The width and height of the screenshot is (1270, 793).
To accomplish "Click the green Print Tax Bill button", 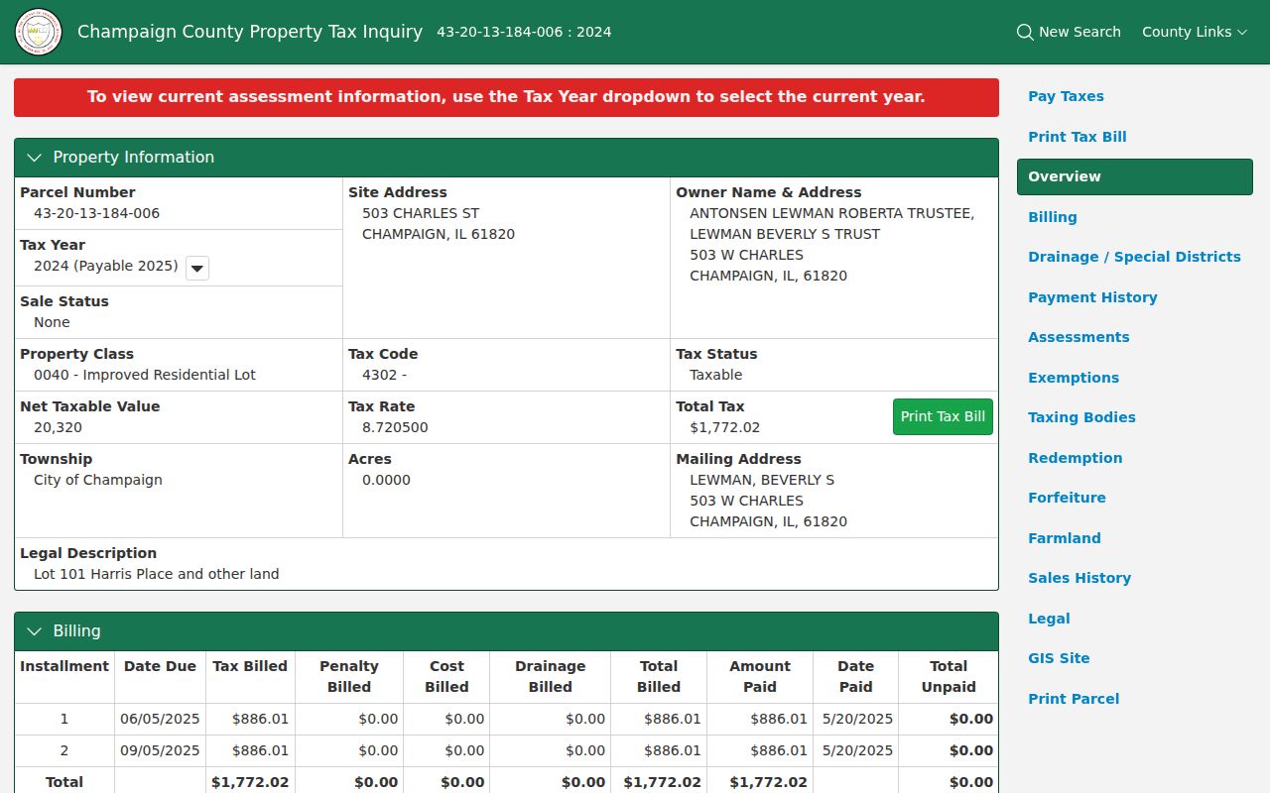I will click(943, 416).
